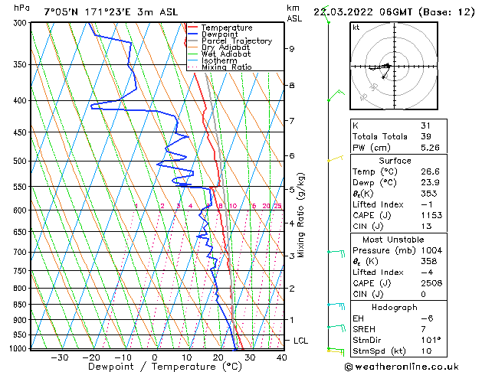Select the Wet Adiabat legend label
The height and width of the screenshot is (372, 482).
[226, 54]
